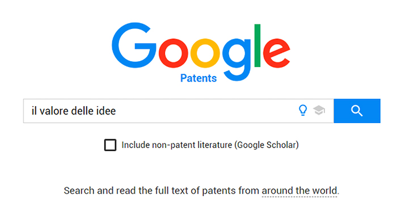Click the Google Scholar text beside checkbox
This screenshot has width=397, height=215.
click(267, 145)
